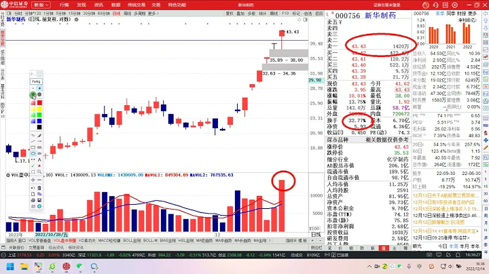
Task: Select the KD真功夫 indicator tab
Action: pos(87,241)
